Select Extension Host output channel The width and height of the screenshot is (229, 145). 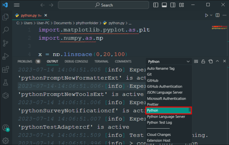click(169, 140)
